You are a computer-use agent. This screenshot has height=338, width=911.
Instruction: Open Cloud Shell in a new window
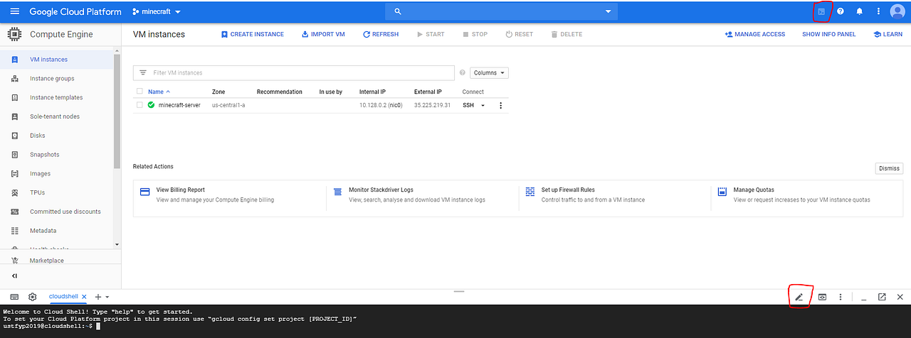pos(882,297)
